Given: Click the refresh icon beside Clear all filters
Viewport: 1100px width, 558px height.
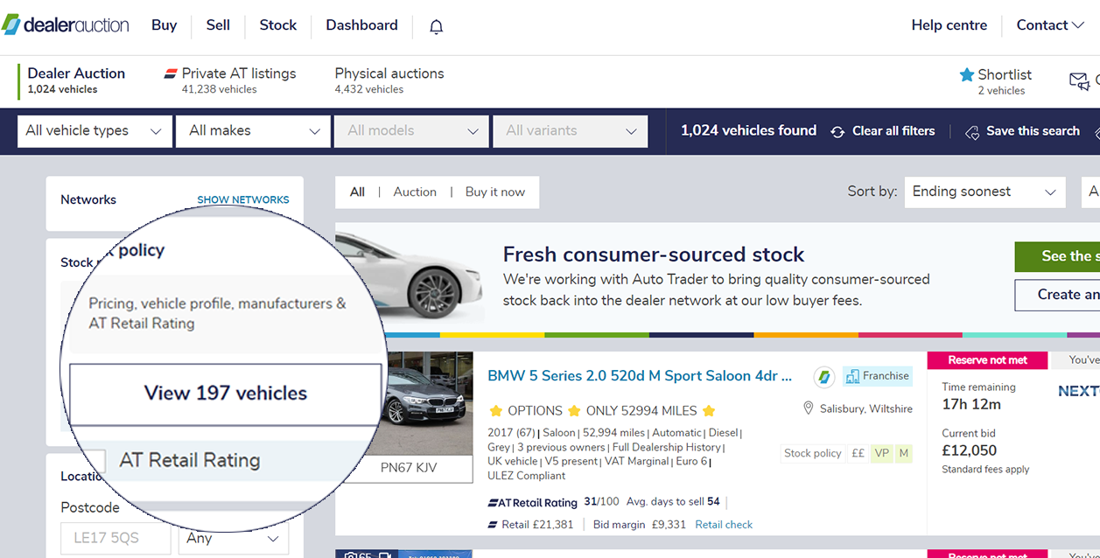Looking at the screenshot, I should coord(837,131).
